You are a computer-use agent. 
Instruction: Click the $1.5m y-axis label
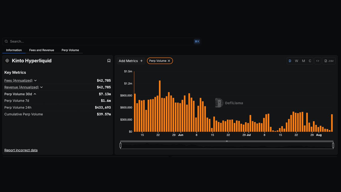(128, 71)
